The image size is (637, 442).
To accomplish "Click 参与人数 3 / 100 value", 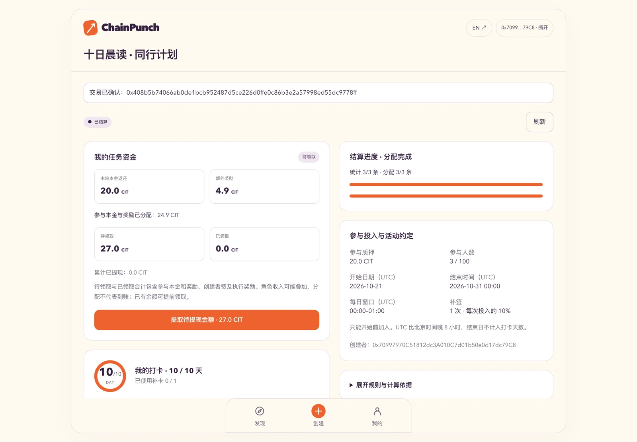I will (x=459, y=261).
